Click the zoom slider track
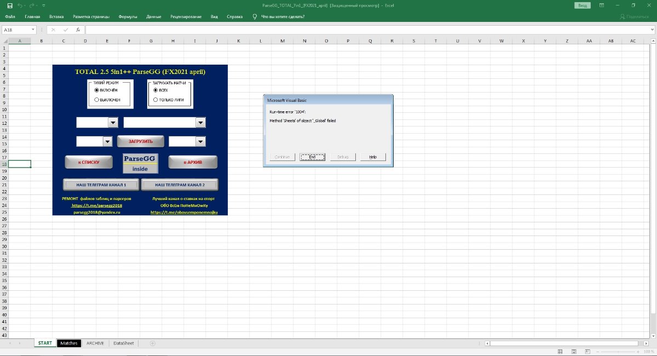 [x=617, y=351]
